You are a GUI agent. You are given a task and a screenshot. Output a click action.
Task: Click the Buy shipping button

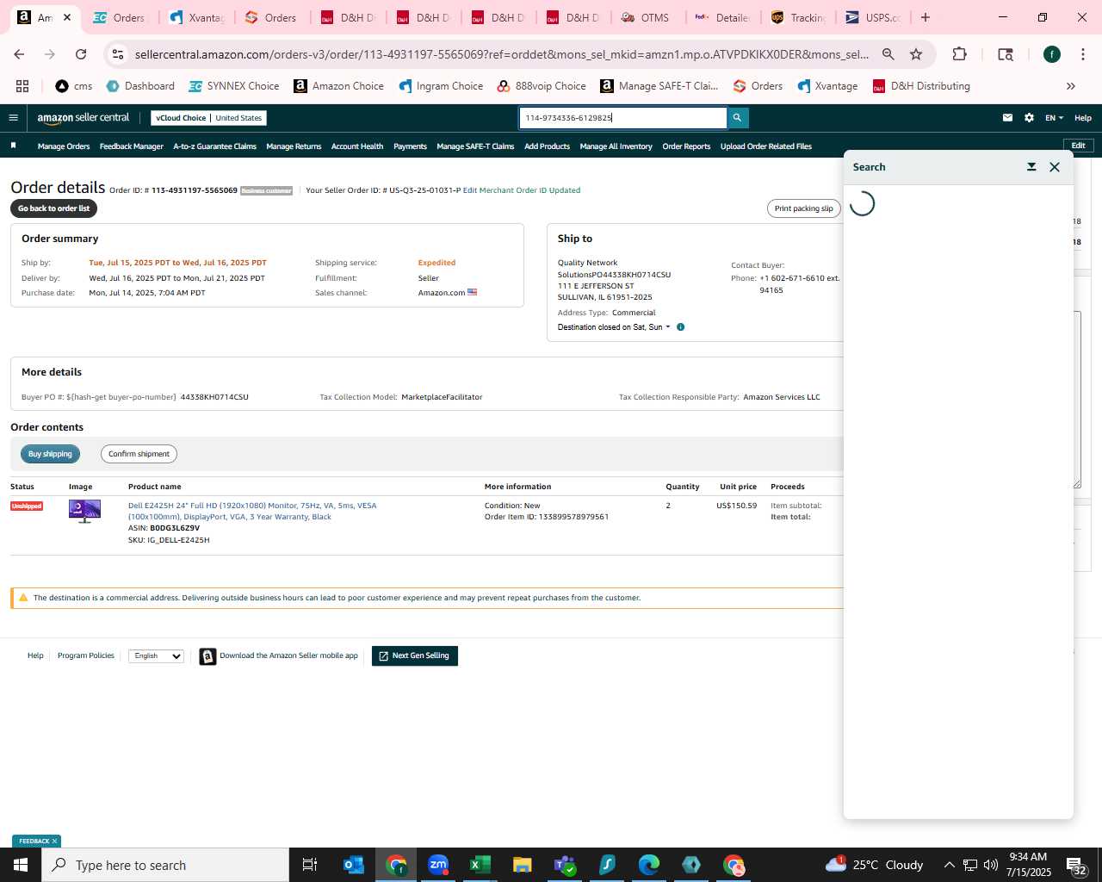point(50,454)
